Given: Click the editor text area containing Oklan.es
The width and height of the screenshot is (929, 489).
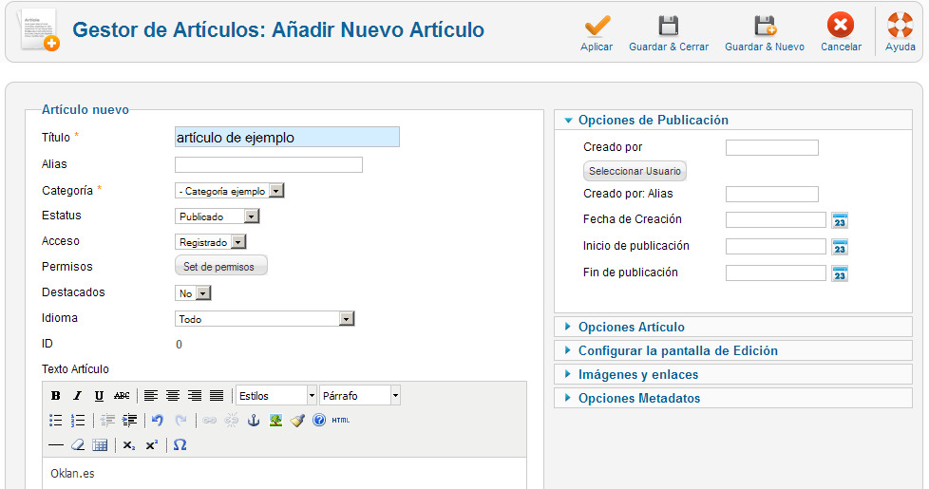Looking at the screenshot, I should pyautogui.click(x=284, y=473).
